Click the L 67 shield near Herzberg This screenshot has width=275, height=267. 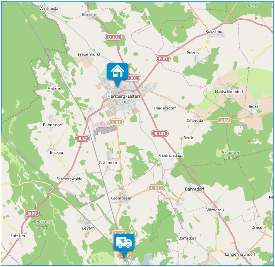[x=116, y=122]
